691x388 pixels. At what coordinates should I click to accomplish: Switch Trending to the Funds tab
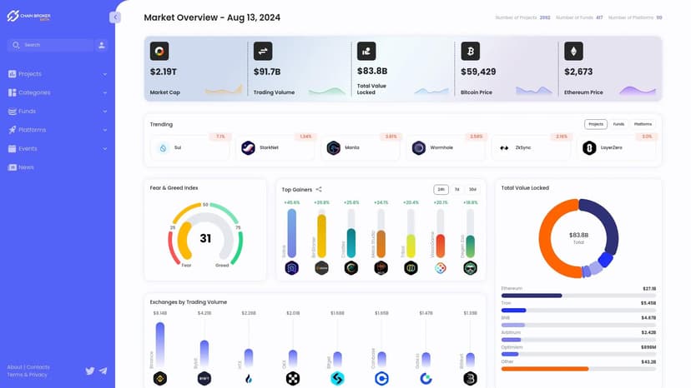pos(618,124)
